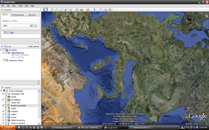The width and height of the screenshot is (209, 130).
Task: Click the add polygon tool
Action: 56,9
